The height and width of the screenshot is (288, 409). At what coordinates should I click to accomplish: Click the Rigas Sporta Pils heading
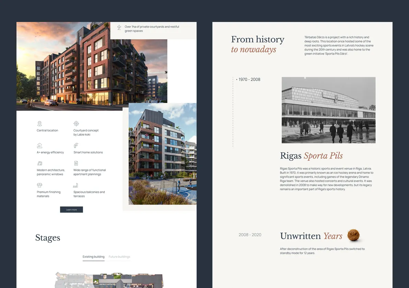pyautogui.click(x=311, y=155)
